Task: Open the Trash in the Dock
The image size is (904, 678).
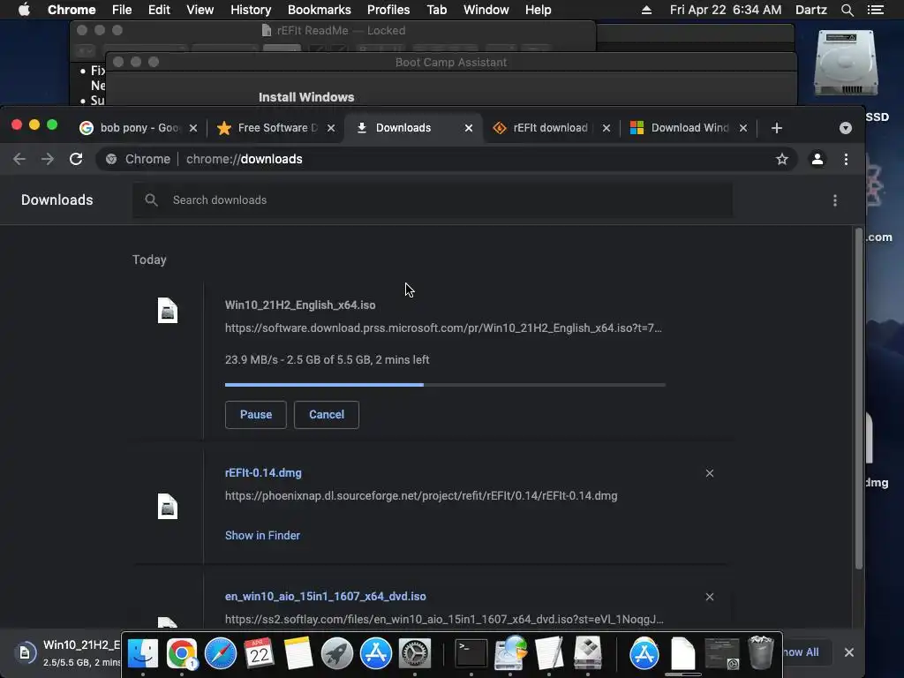Action: pyautogui.click(x=760, y=652)
